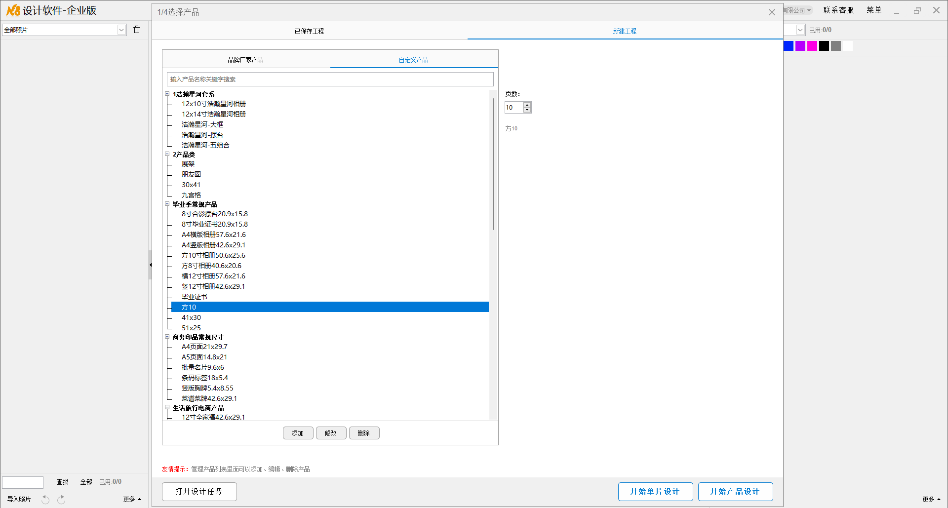The width and height of the screenshot is (948, 508).
Task: Increase page count with up stepper arrow
Action: click(527, 105)
